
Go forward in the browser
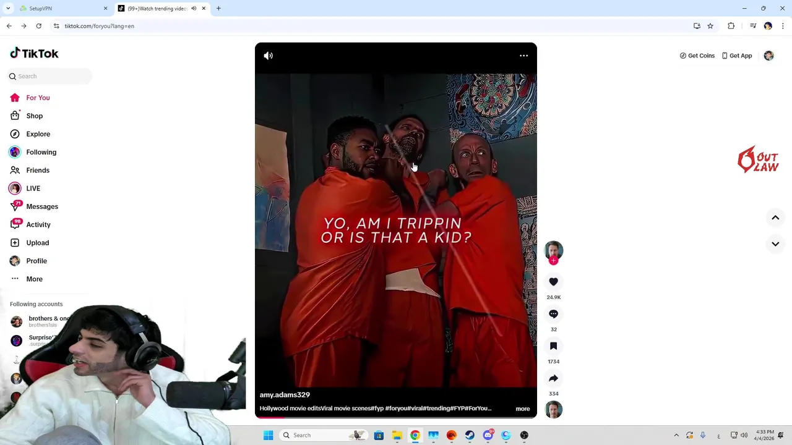click(x=24, y=26)
